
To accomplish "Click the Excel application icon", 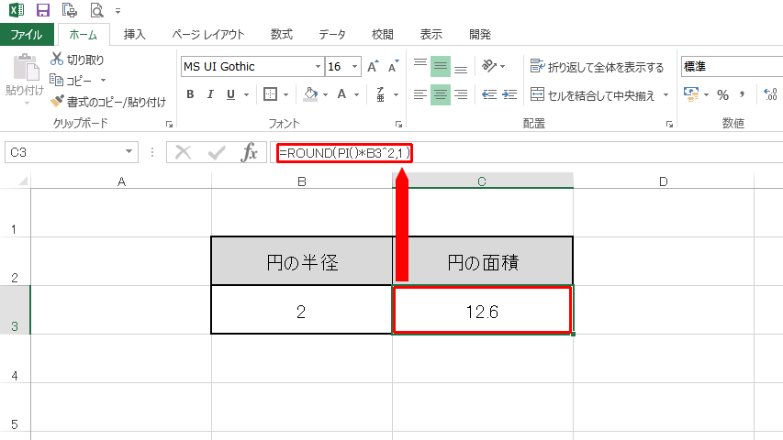I will click(x=17, y=9).
